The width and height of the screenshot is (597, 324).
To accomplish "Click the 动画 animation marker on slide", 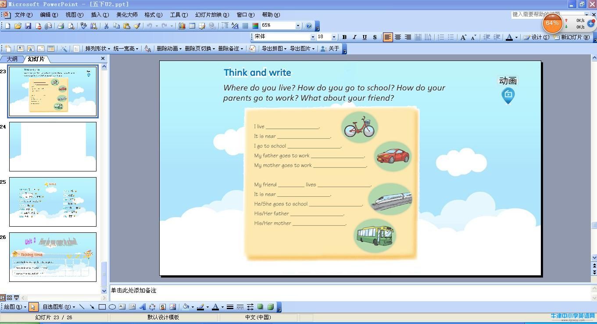I will [508, 89].
